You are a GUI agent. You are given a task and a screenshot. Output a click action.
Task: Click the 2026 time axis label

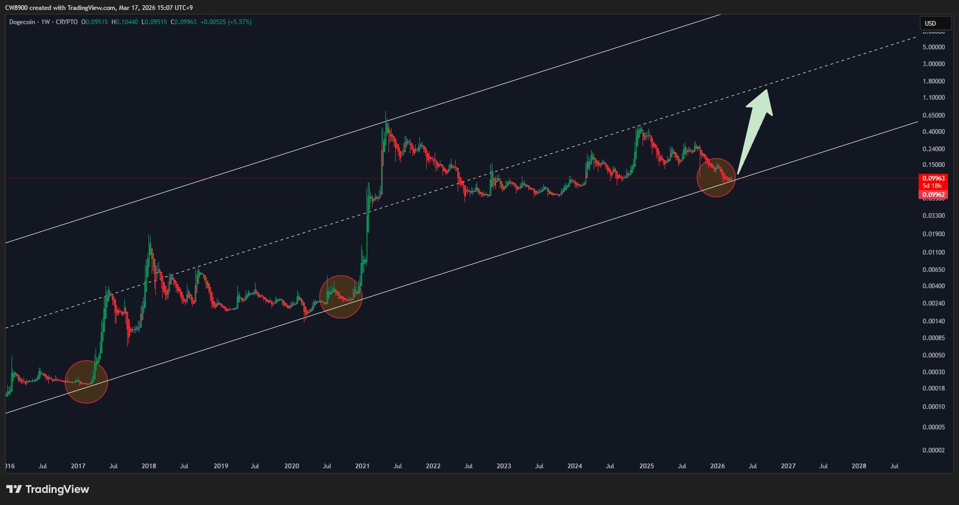pyautogui.click(x=718, y=466)
